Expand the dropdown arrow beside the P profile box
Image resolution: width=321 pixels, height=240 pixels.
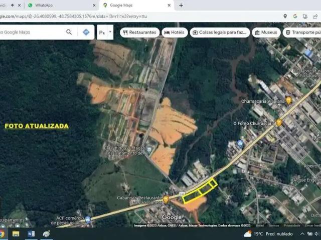(110, 32)
